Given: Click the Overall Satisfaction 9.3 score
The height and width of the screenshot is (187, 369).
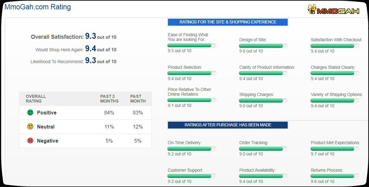Looking at the screenshot, I should tap(91, 36).
